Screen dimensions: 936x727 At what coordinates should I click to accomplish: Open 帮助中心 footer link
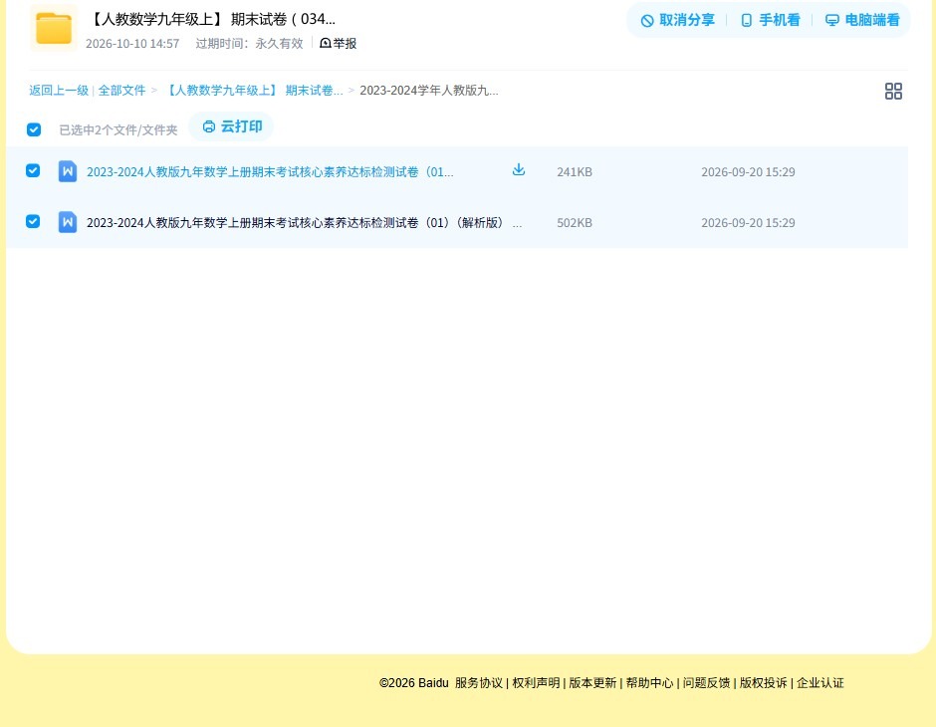[x=649, y=683]
